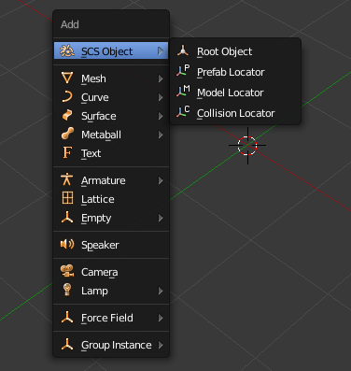
Task: Expand the Mesh submenu arrow
Action: 161,78
